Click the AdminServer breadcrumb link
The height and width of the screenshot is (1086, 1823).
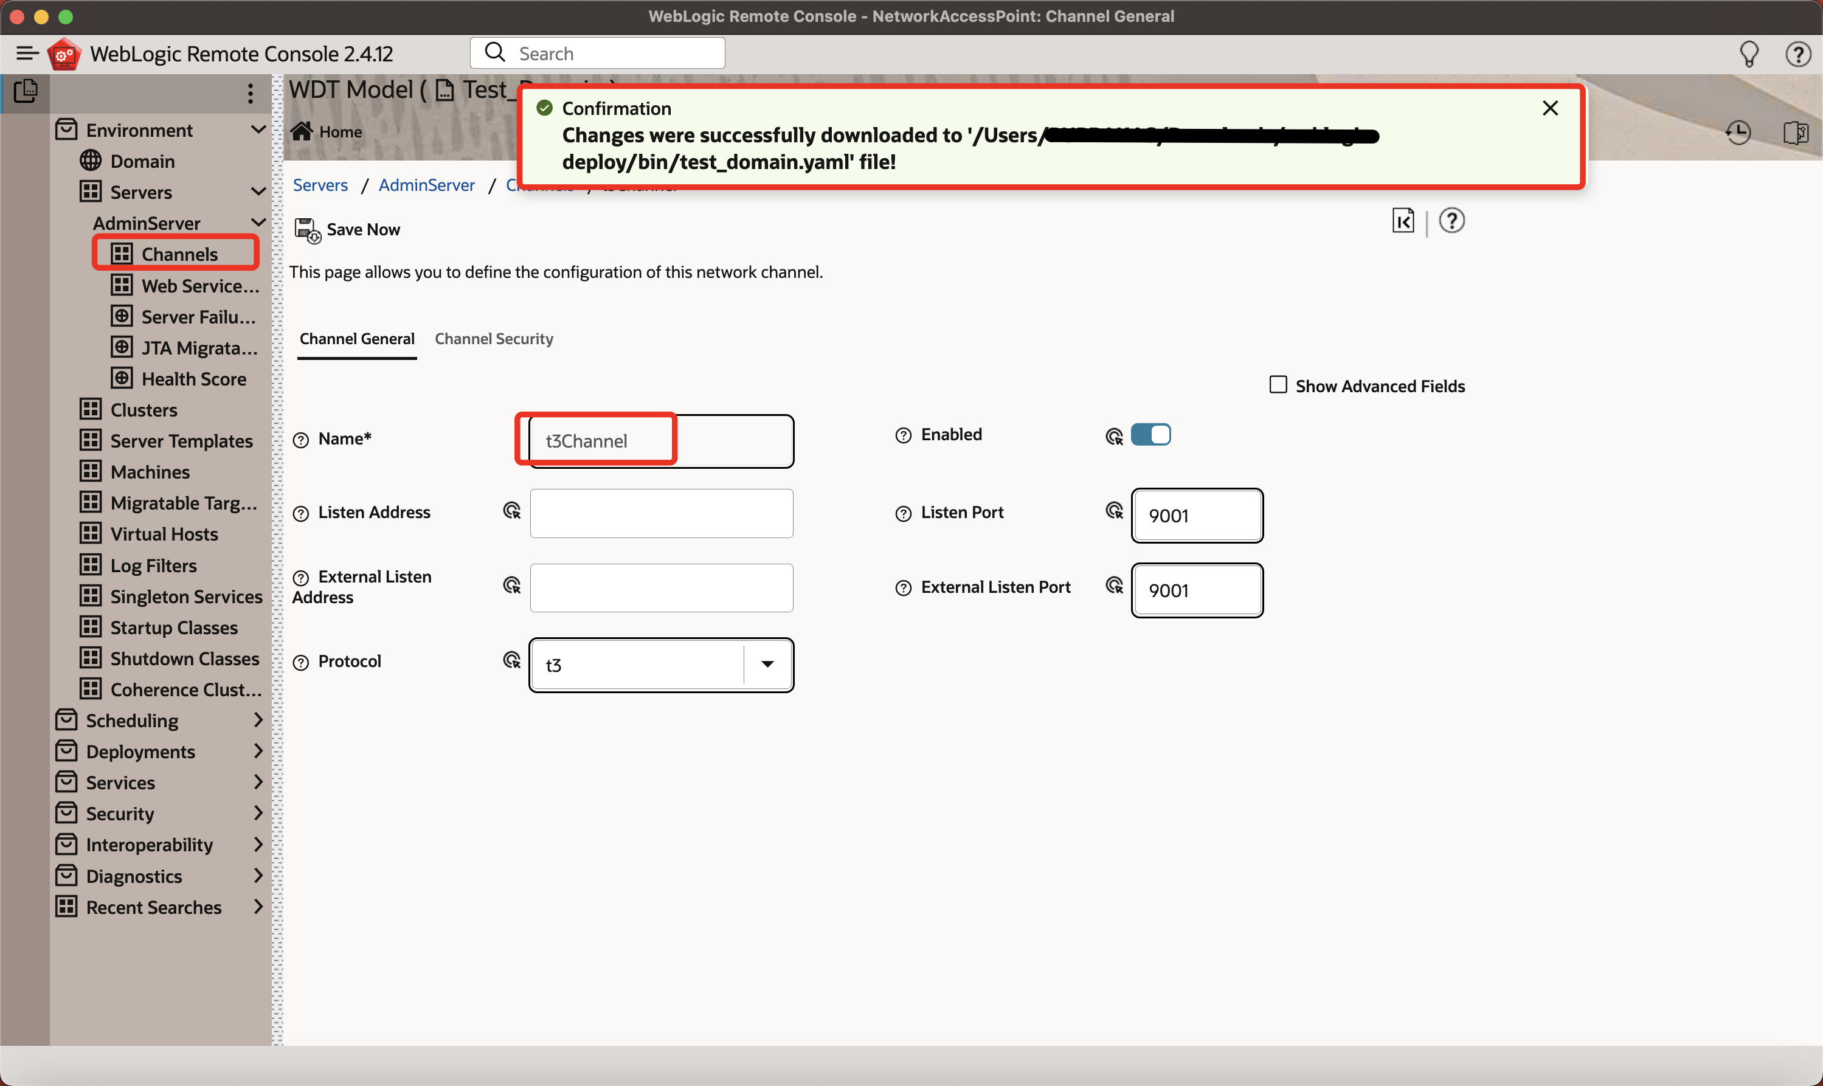click(427, 185)
